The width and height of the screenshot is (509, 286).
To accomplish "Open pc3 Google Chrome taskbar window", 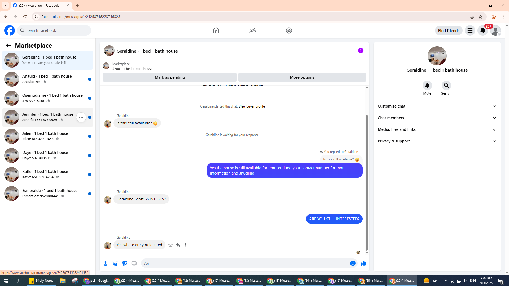I will point(96,281).
